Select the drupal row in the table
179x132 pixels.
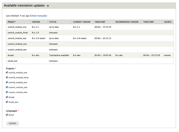[90, 55]
